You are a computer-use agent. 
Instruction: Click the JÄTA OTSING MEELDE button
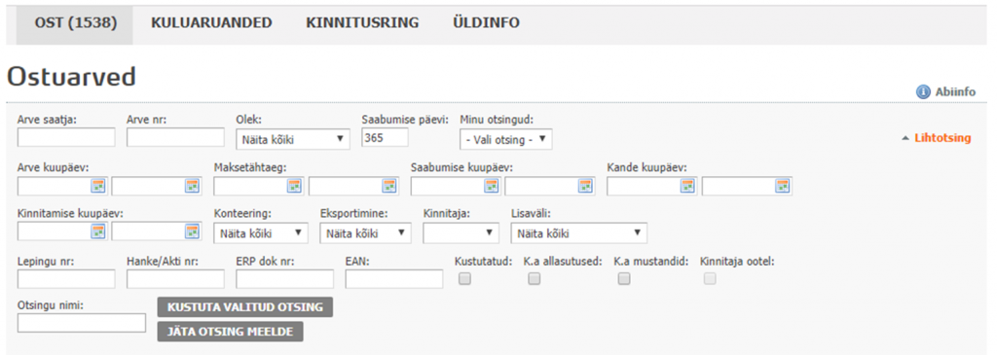(x=230, y=332)
